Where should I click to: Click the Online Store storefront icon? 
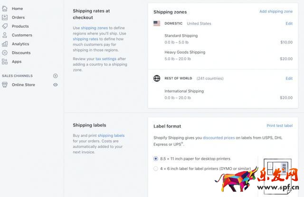pyautogui.click(x=5, y=85)
